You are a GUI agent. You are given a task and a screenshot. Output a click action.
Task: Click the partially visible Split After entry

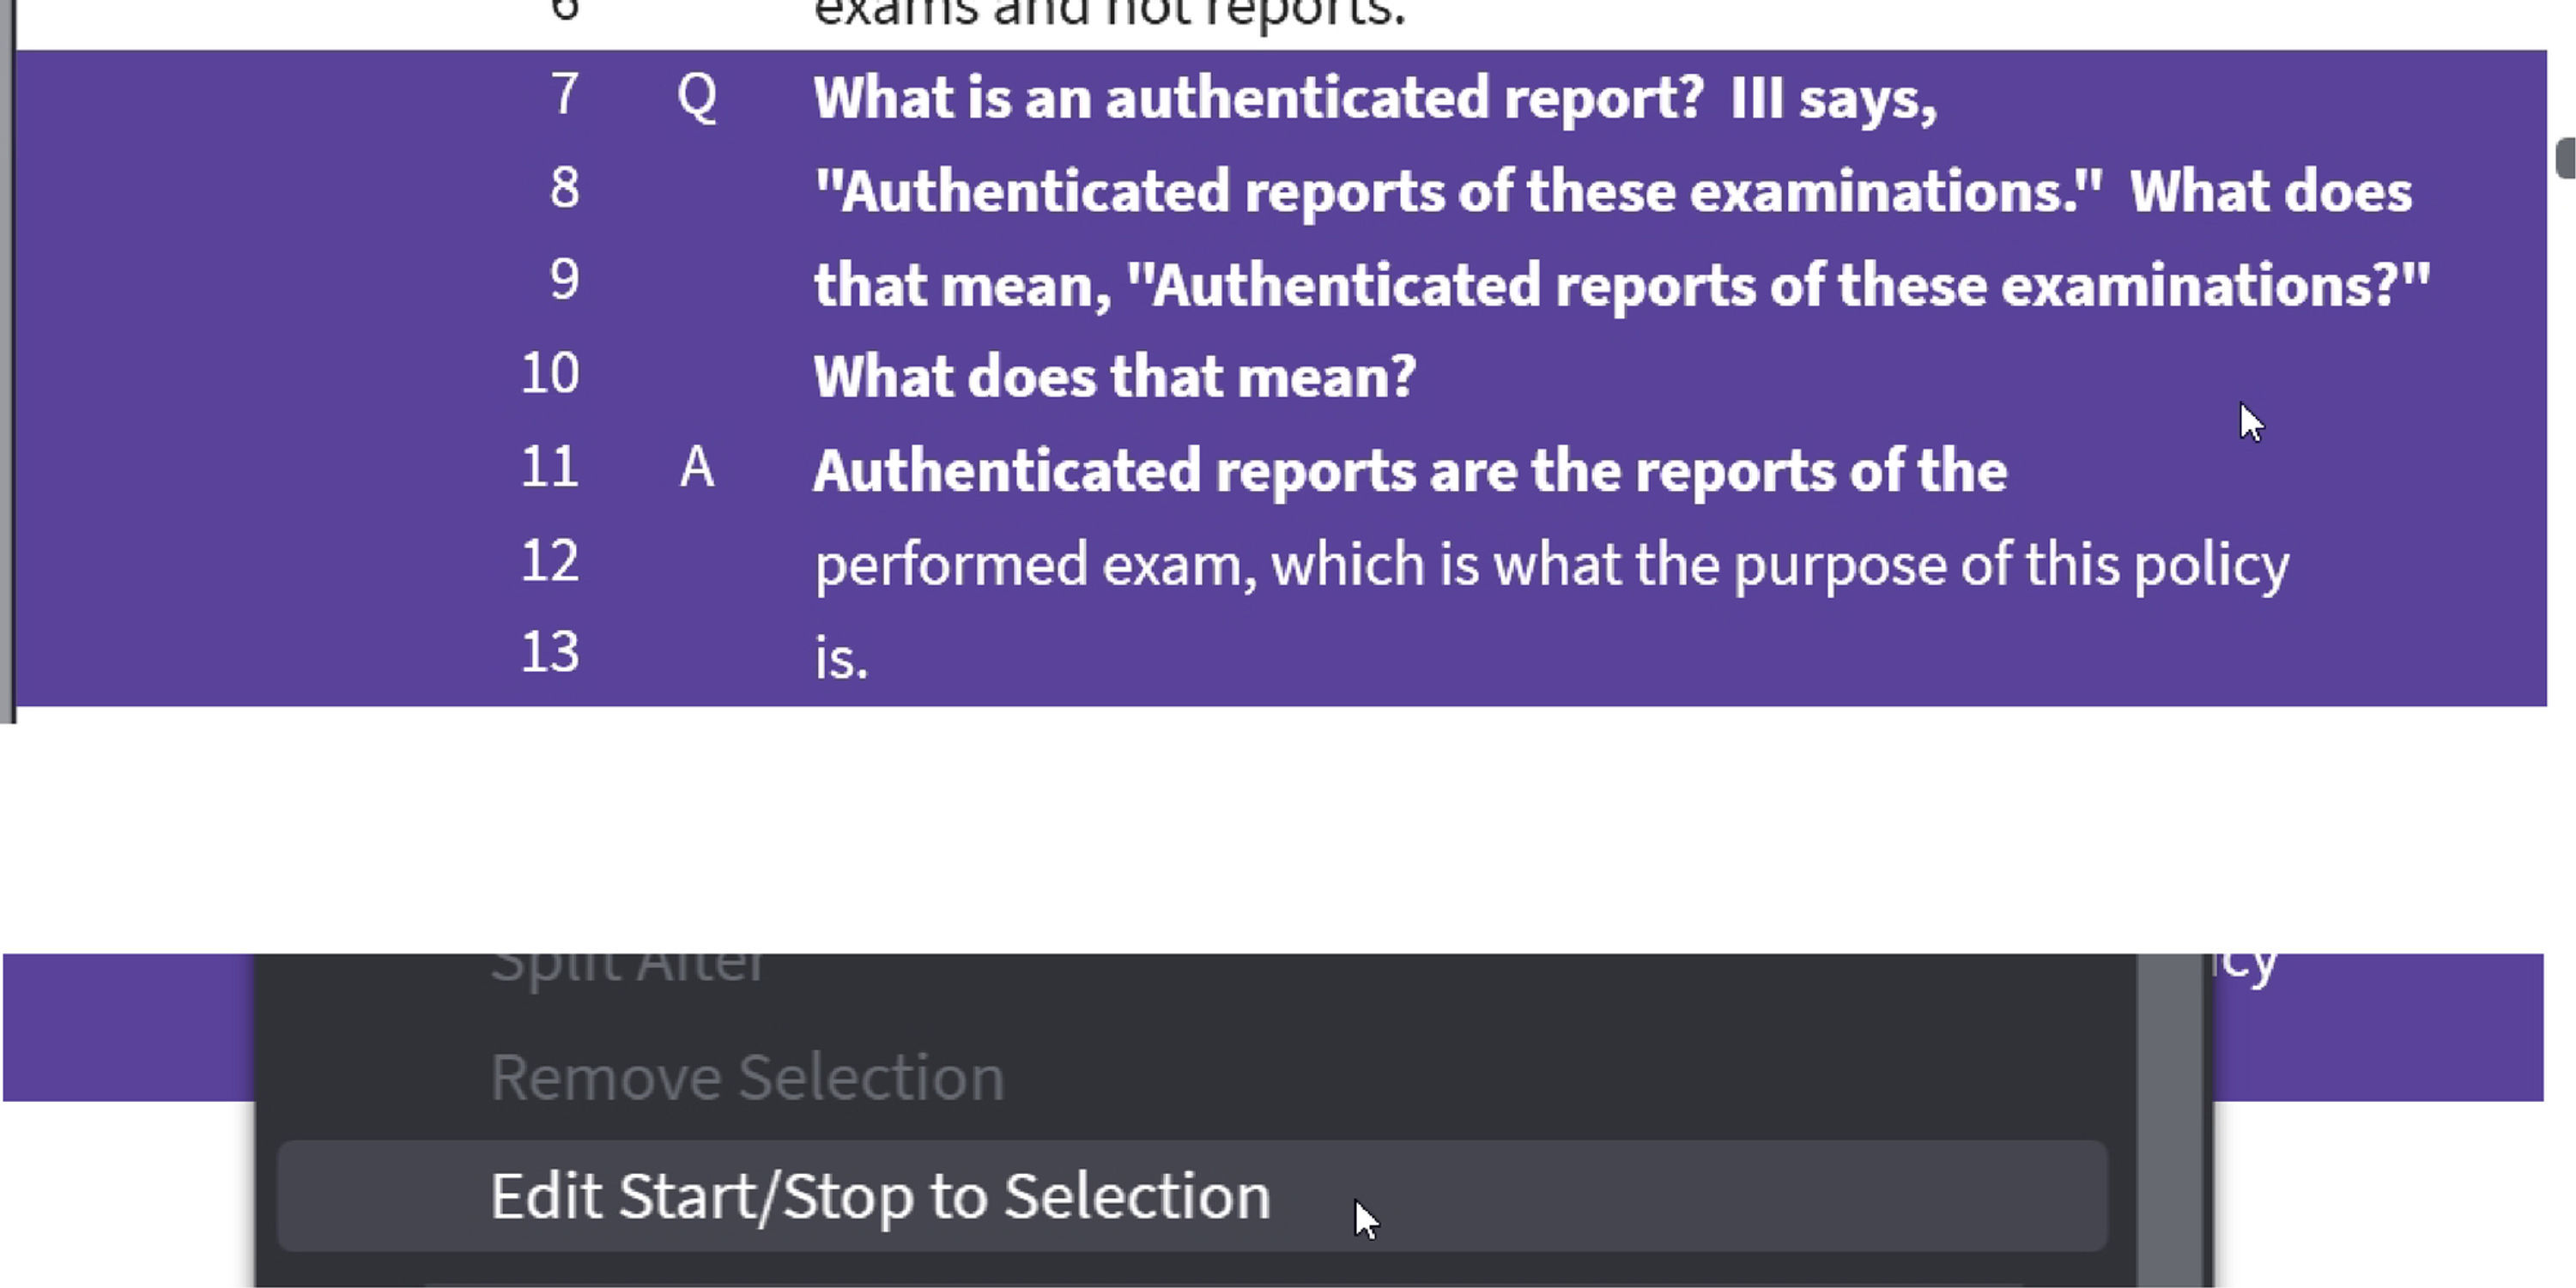pos(628,967)
